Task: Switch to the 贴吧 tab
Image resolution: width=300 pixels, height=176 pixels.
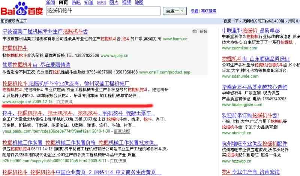Action: coord(76,3)
